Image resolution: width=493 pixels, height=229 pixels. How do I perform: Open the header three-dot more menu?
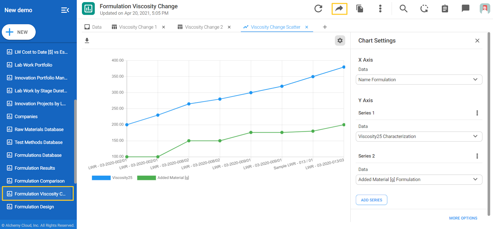(x=380, y=9)
